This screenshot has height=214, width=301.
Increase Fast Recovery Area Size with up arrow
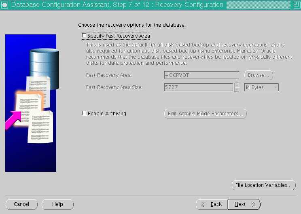tap(237, 85)
